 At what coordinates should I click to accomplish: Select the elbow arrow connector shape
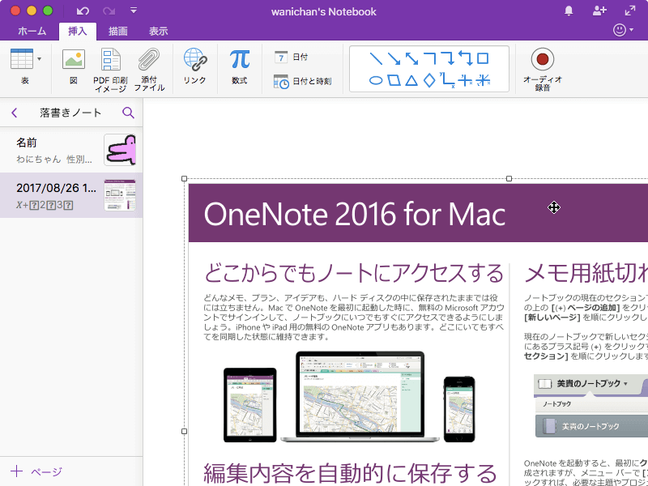click(x=448, y=58)
